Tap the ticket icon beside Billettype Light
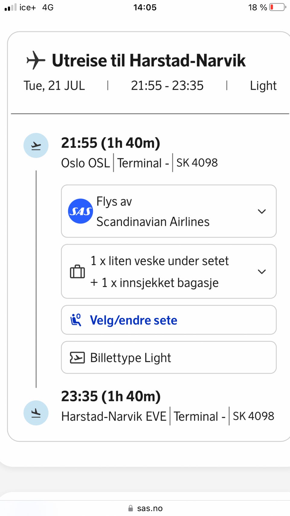This screenshot has height=516, width=290. click(x=77, y=358)
